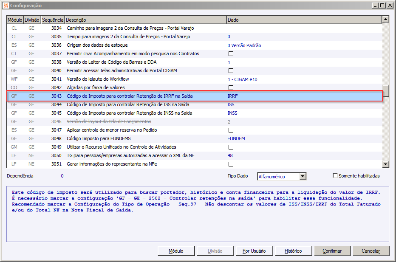Select row 3044 Retenção de ISS na Saída
Viewport: 396px width, 262px height.
point(194,105)
